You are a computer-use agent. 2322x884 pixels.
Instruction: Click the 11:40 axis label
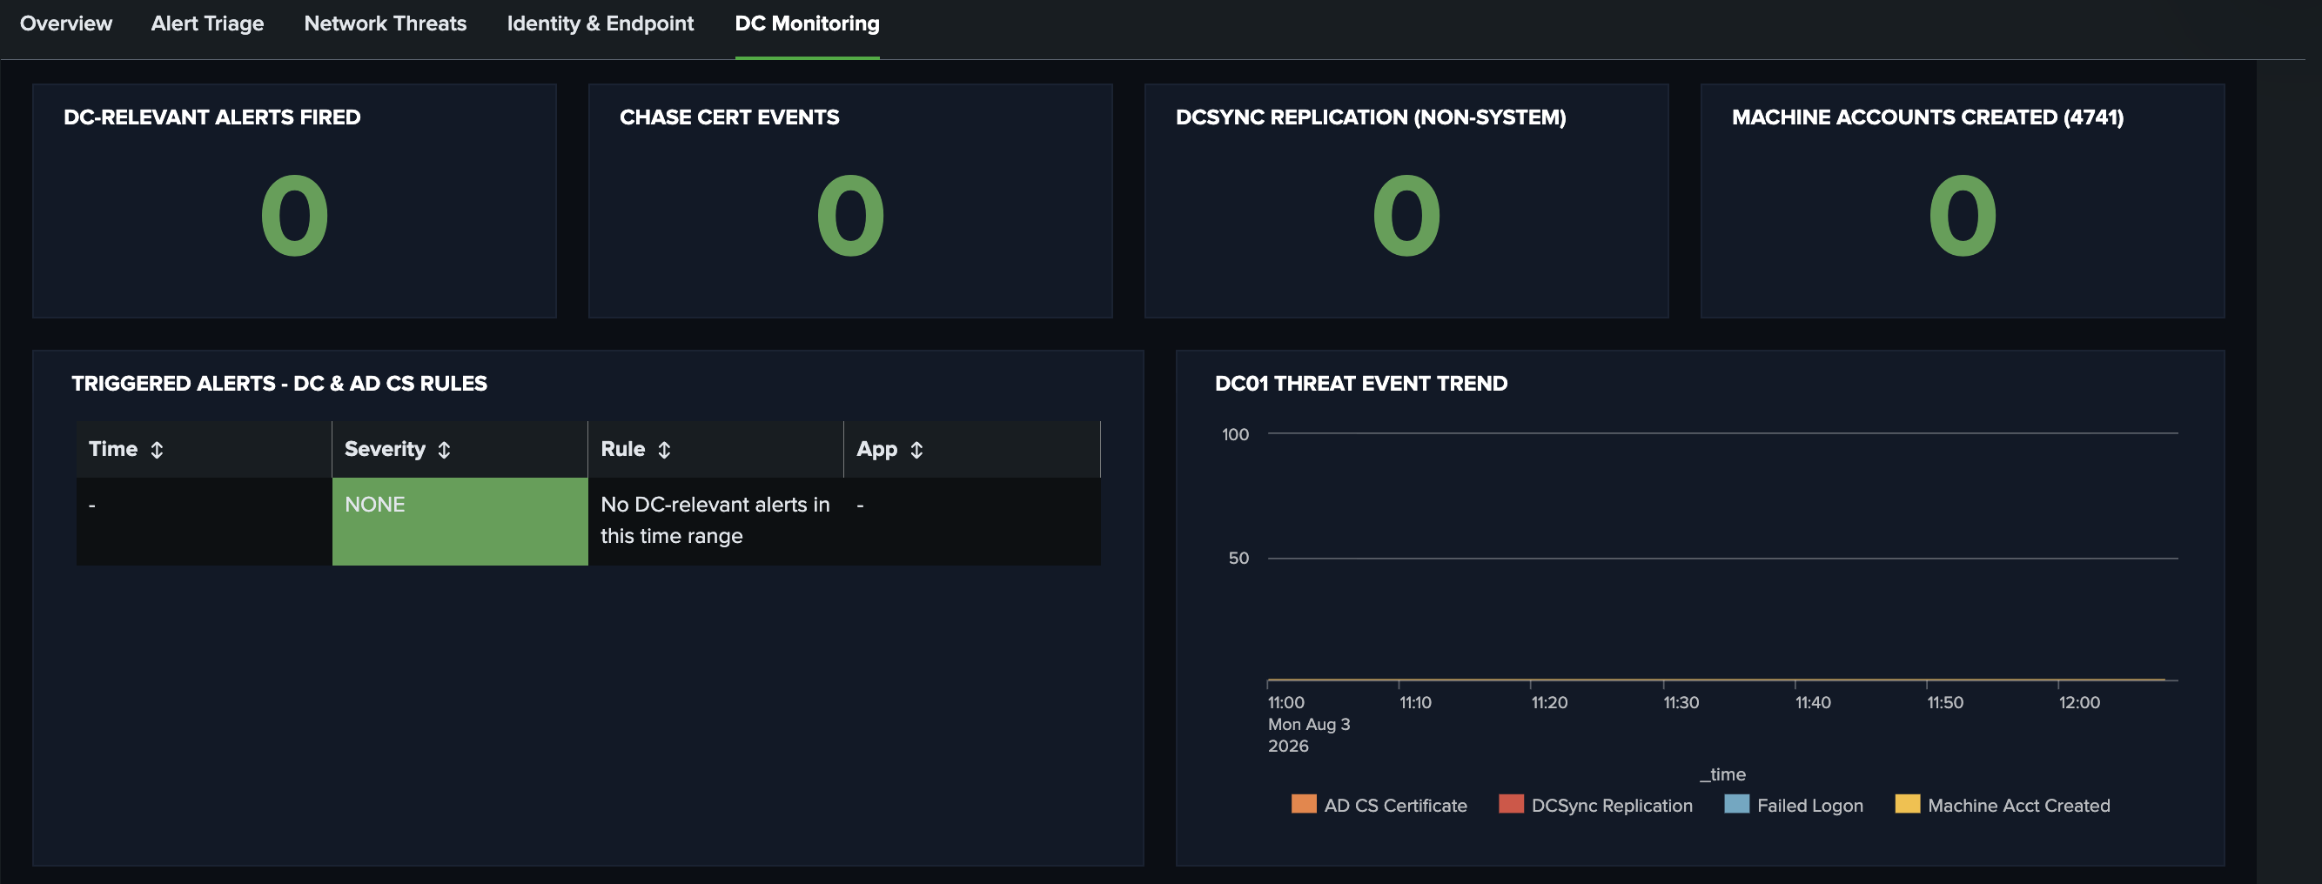(x=1812, y=702)
